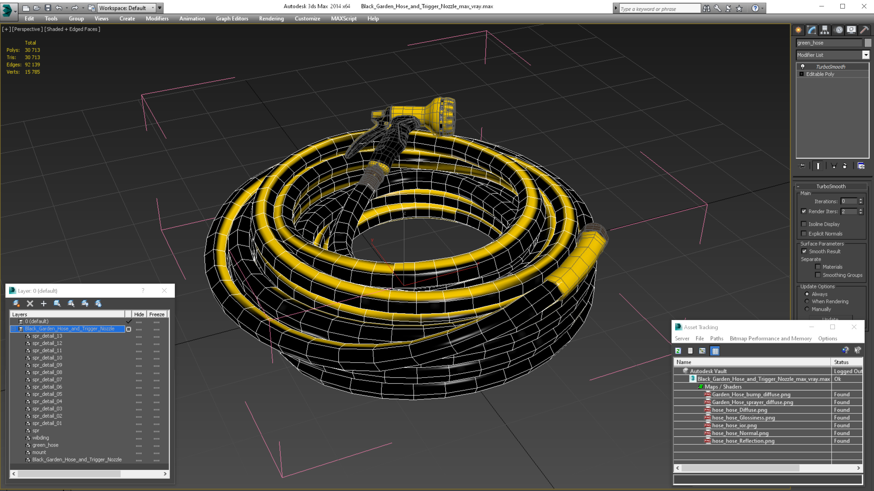
Task: Click Hide/Unhide All Layers icon
Action: click(x=85, y=303)
